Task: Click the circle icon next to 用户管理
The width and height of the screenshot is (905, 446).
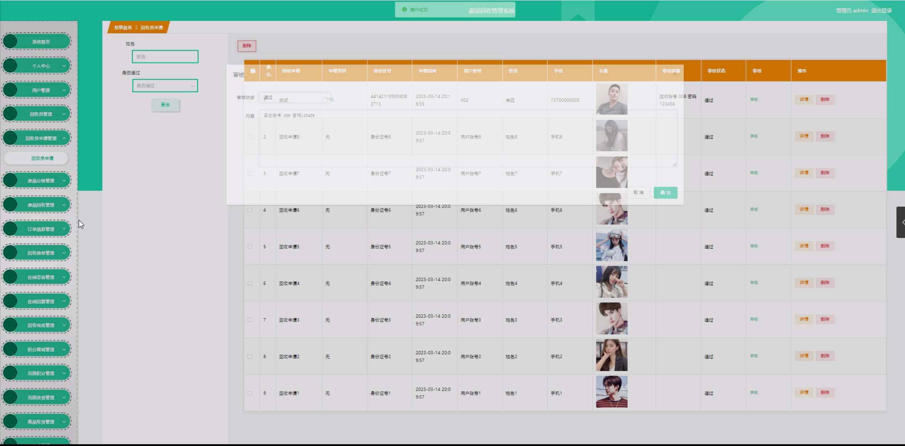Action: click(x=10, y=90)
